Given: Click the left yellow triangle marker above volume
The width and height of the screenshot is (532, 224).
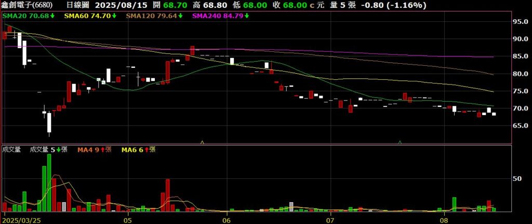Looking at the screenshot, I should [202, 141].
